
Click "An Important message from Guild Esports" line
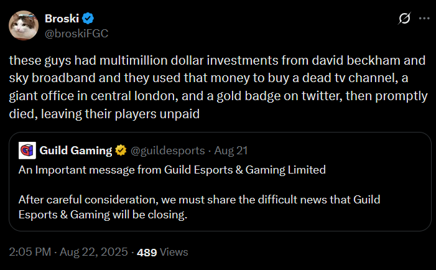pos(172,169)
